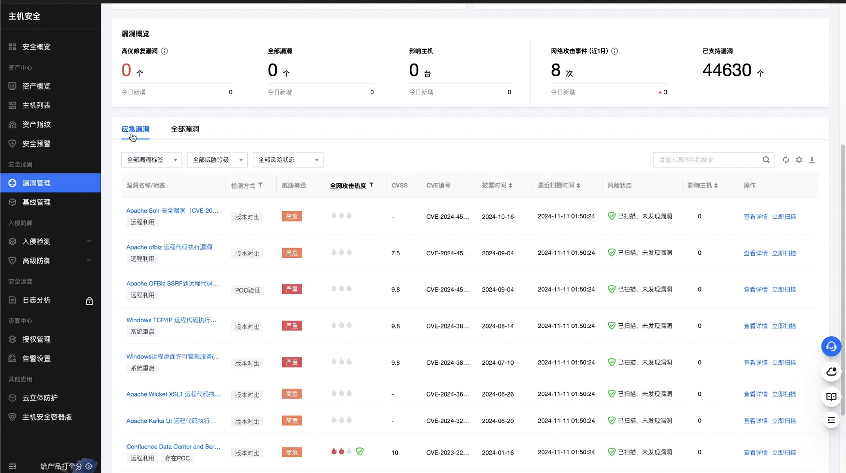Screen dimensions: 846x473
Task: Open the 全部漏洞标签 dropdown
Action: click(x=151, y=160)
